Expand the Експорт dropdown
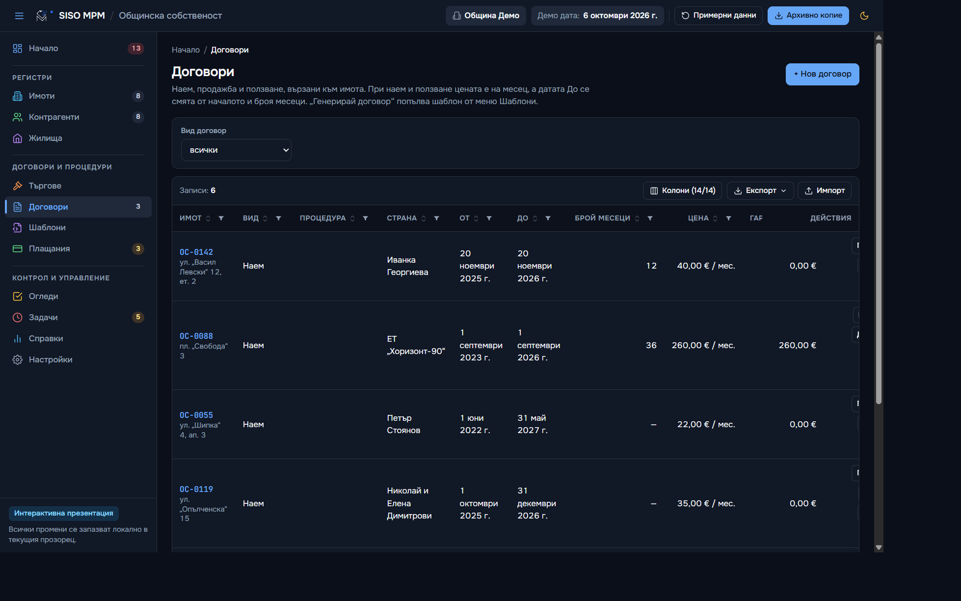Viewport: 961px width, 601px height. point(760,191)
